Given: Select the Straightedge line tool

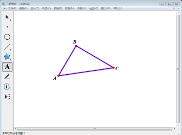Looking at the screenshot, I should (7, 47).
